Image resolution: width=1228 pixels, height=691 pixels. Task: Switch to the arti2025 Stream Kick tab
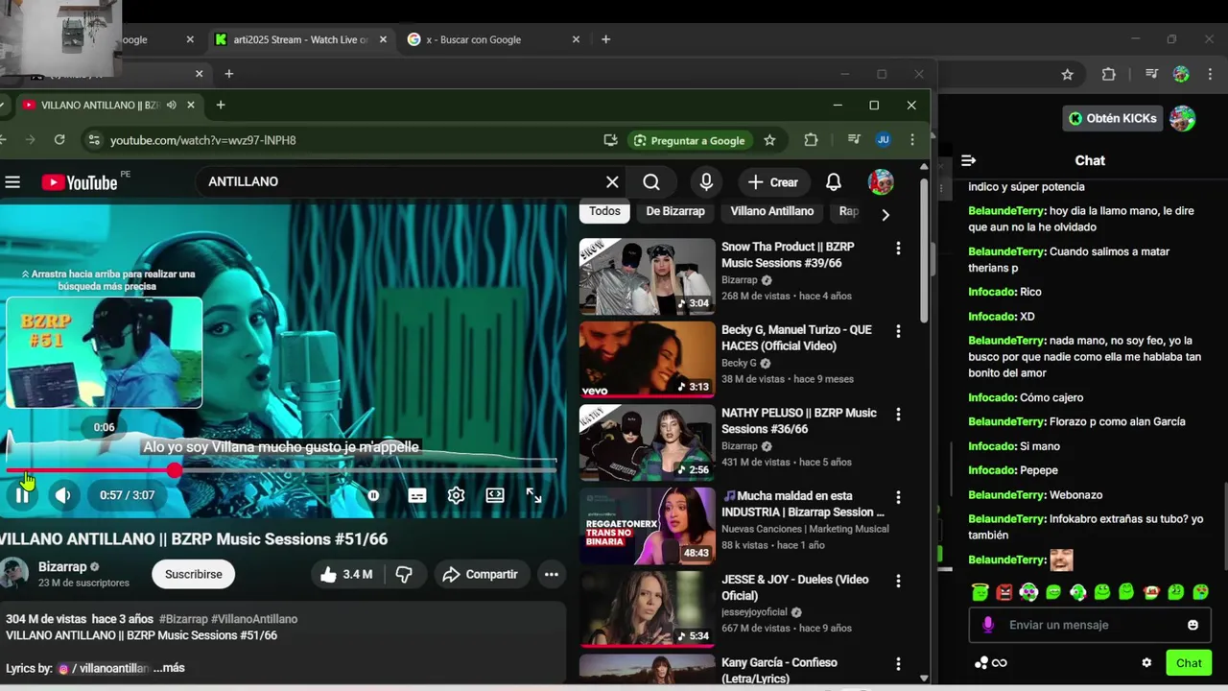click(300, 39)
